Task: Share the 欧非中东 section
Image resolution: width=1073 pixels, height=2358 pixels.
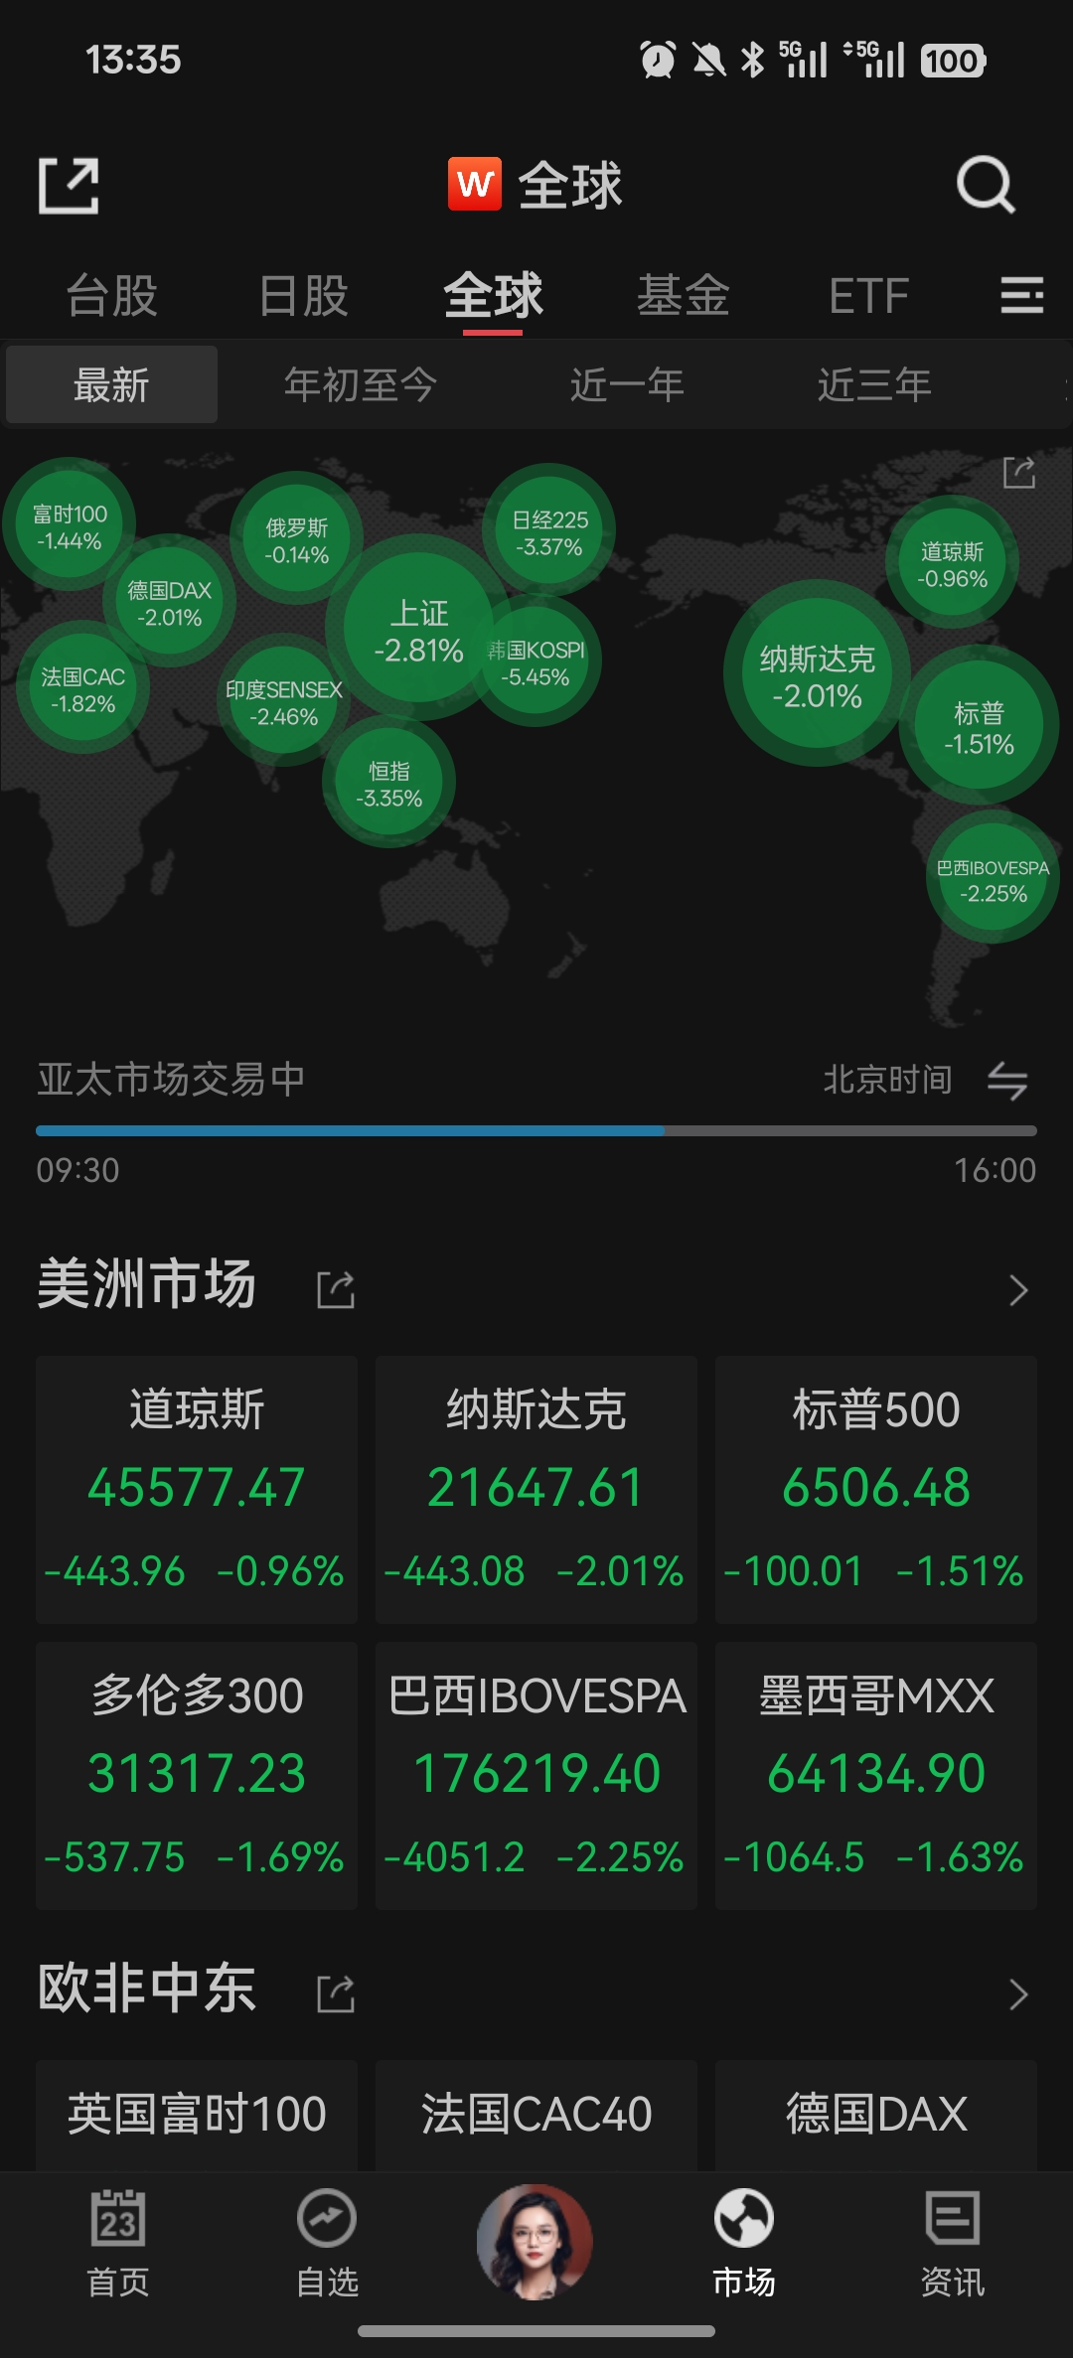Action: point(336,1992)
